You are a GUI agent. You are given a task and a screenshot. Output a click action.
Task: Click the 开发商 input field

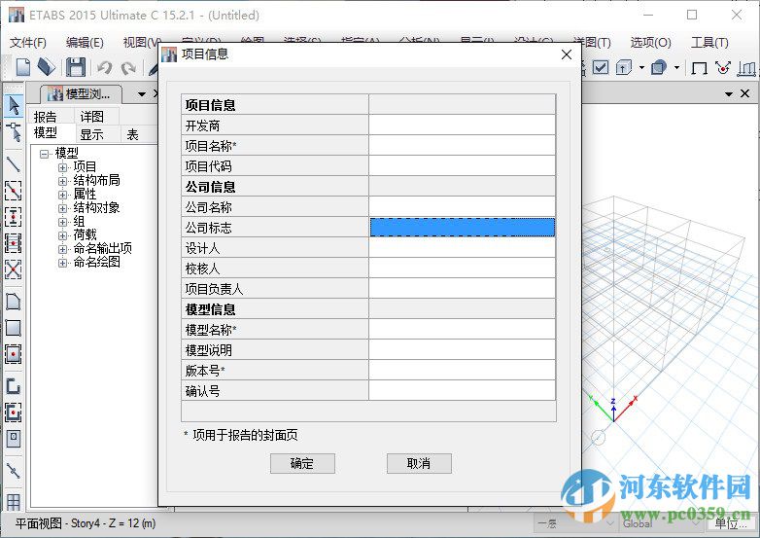[462, 126]
